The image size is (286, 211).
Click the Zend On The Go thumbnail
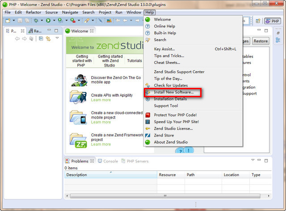79,80
